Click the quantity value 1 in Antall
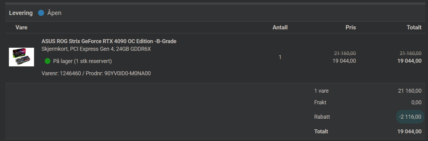The image size is (428, 141). click(280, 57)
